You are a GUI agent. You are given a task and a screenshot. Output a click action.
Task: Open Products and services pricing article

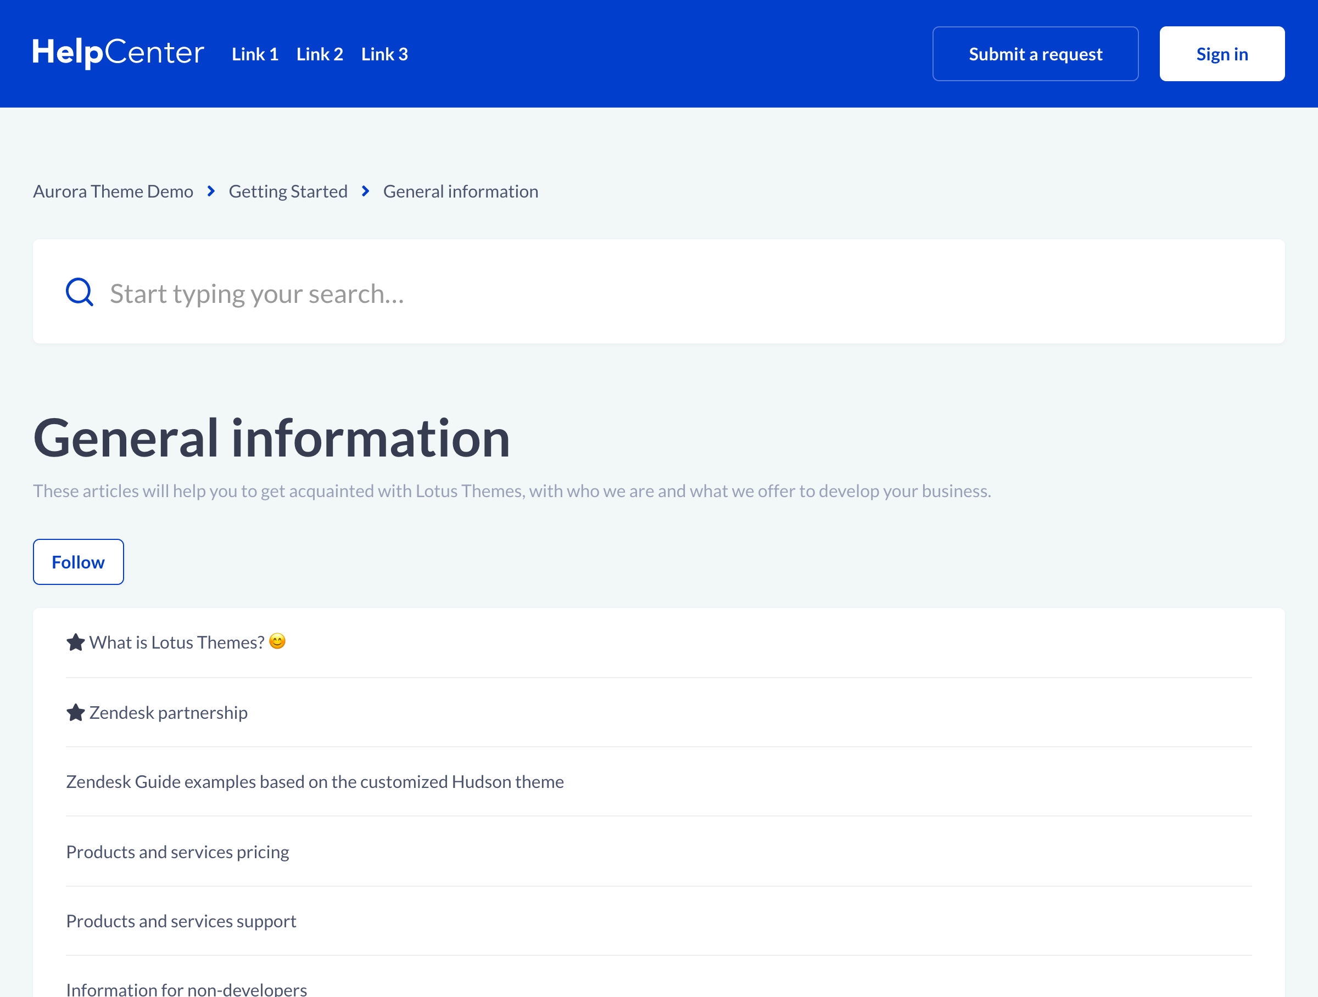point(177,852)
